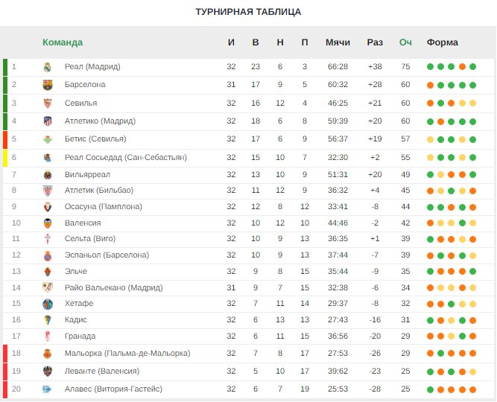Click the Barcelona club crest icon

pos(48,85)
